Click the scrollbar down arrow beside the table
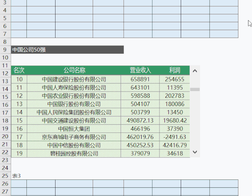This screenshot has height=196, width=252. coord(195,152)
